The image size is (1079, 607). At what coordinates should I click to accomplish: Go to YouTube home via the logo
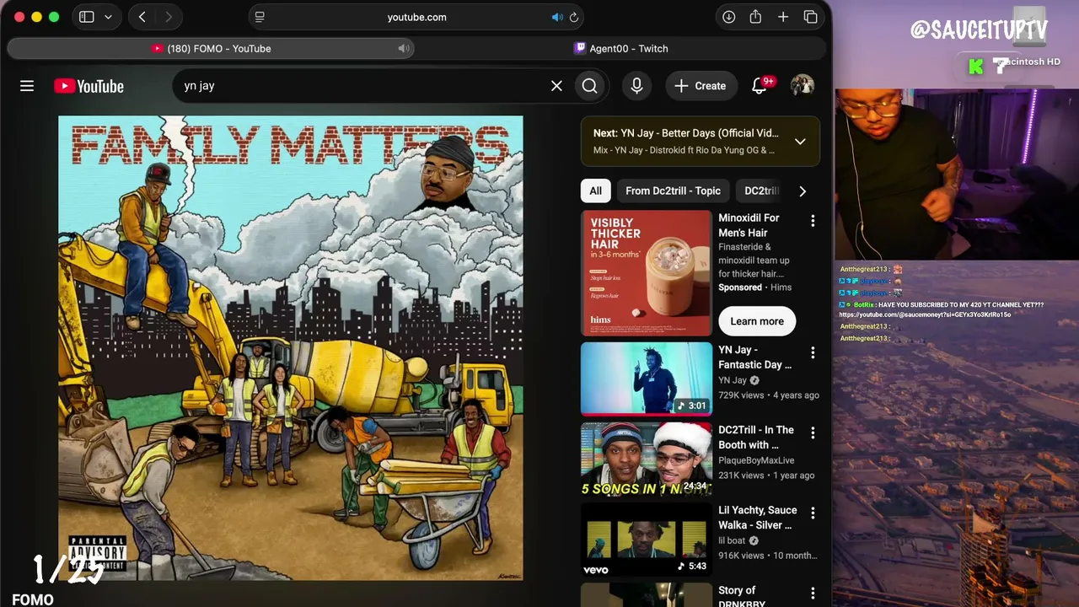point(89,86)
